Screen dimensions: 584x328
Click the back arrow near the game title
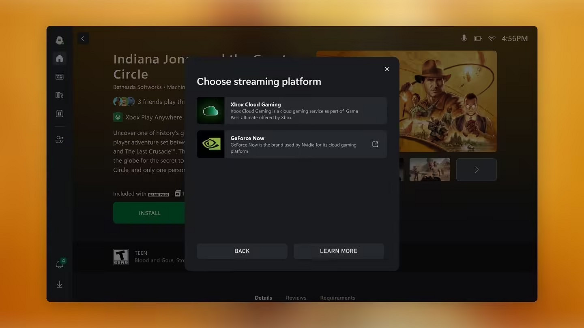(83, 38)
